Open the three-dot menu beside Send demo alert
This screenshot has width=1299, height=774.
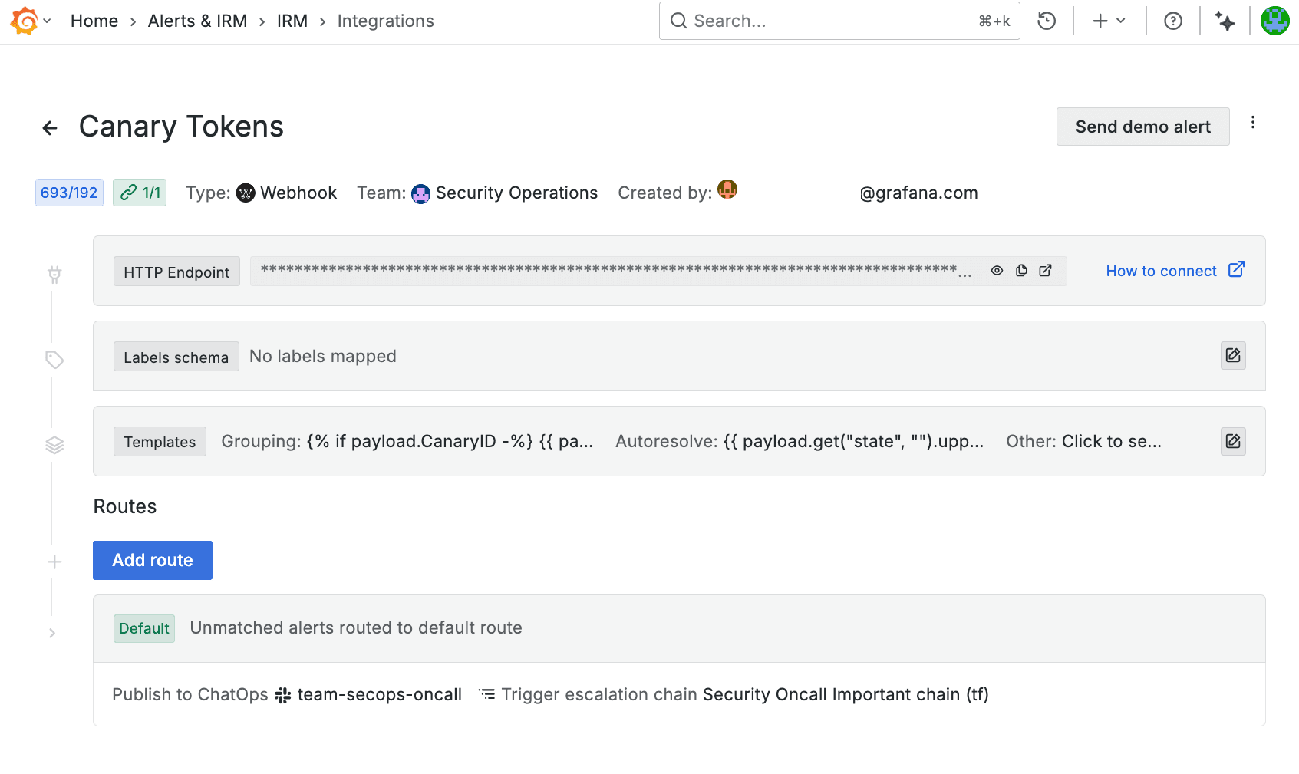1254,123
